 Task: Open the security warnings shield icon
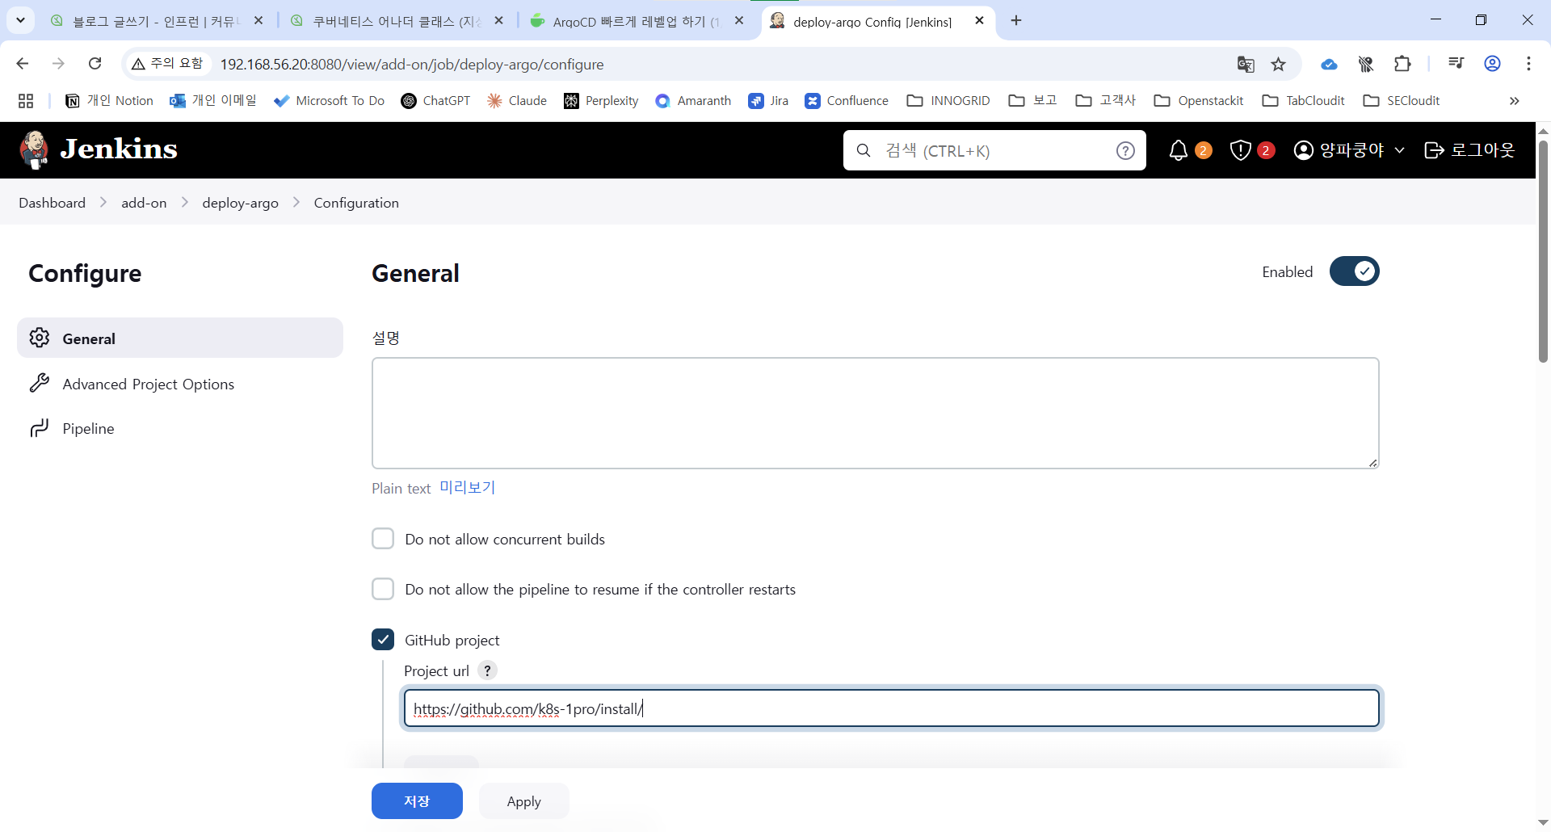pyautogui.click(x=1241, y=150)
